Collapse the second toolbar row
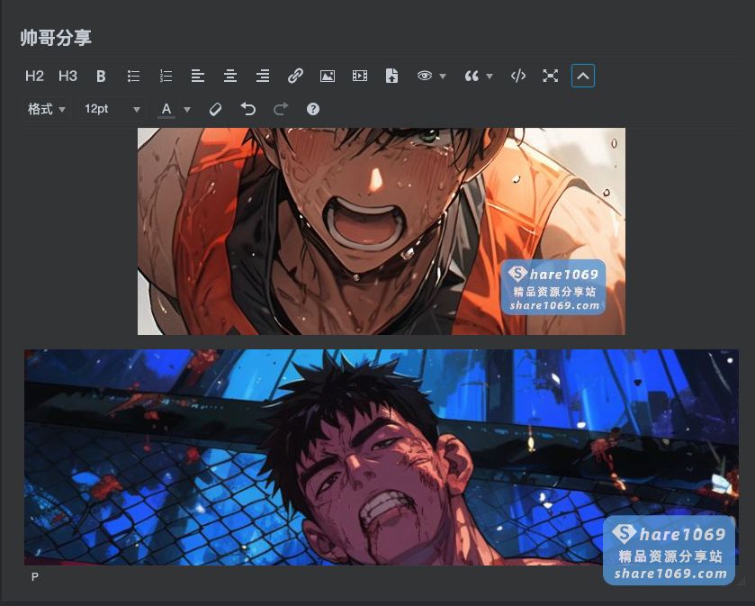The height and width of the screenshot is (606, 755). [x=582, y=77]
